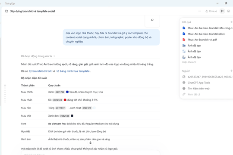Add a new item to Kết quả section

231,22
